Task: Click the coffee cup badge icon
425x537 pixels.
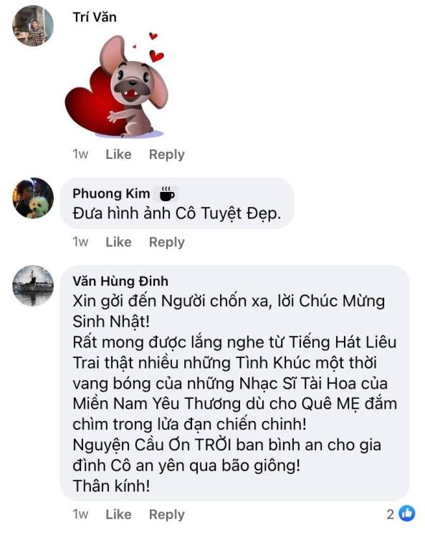Action: click(x=167, y=194)
